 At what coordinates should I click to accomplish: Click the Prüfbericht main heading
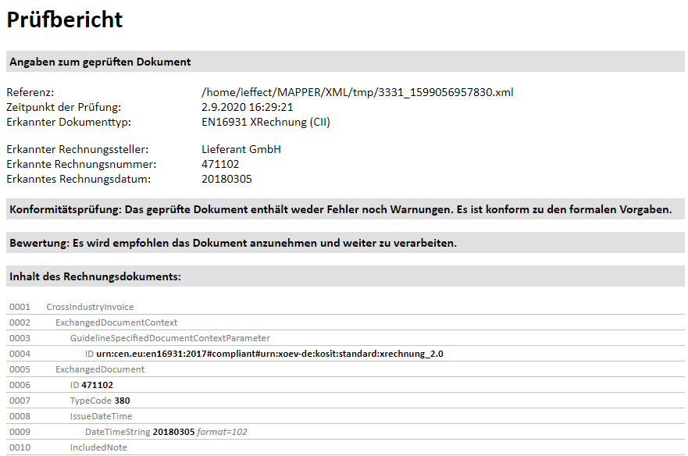click(x=65, y=20)
